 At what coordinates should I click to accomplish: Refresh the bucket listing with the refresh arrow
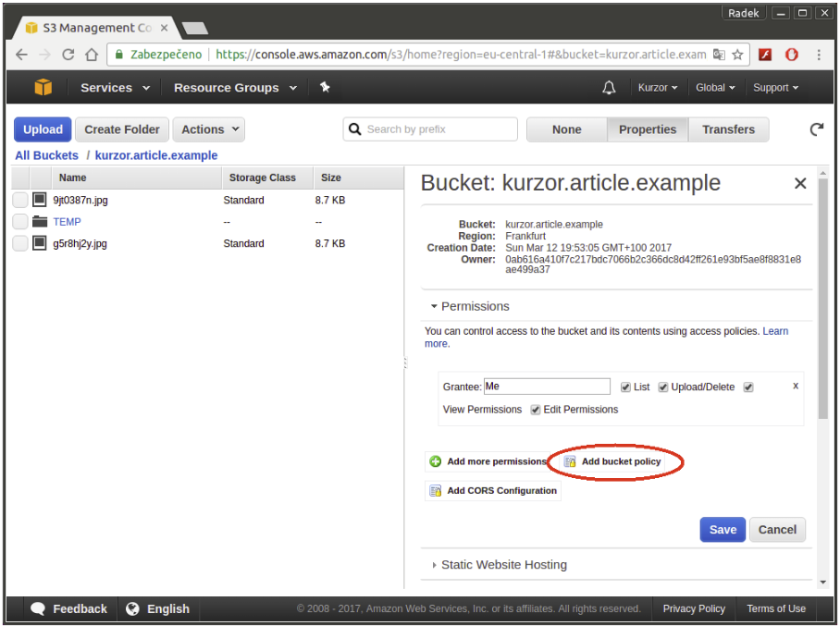817,129
